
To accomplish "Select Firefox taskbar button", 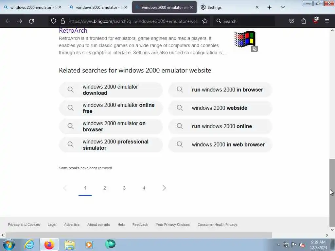I will pyautogui.click(x=49, y=244).
